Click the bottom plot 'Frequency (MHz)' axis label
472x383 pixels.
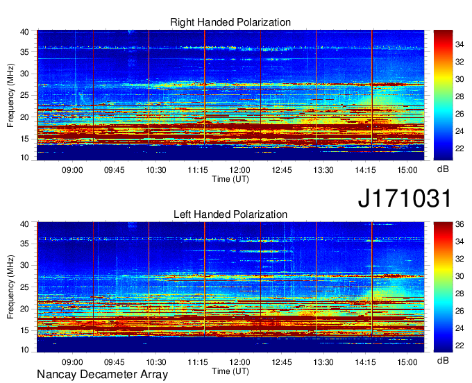pyautogui.click(x=10, y=287)
